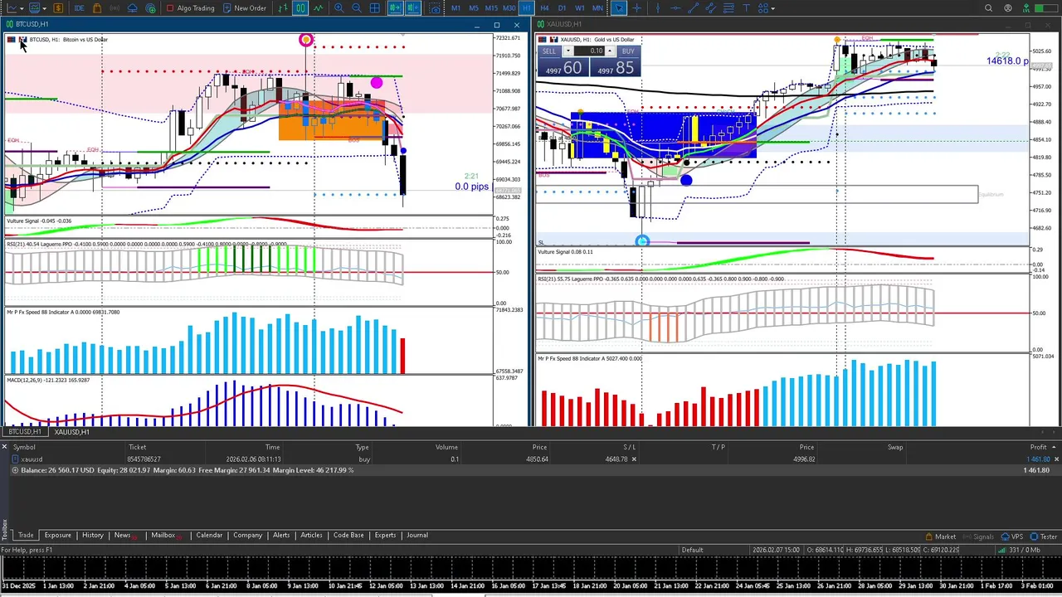The height and width of the screenshot is (597, 1062).
Task: Select the trendline drawing tool
Action: coord(693,8)
